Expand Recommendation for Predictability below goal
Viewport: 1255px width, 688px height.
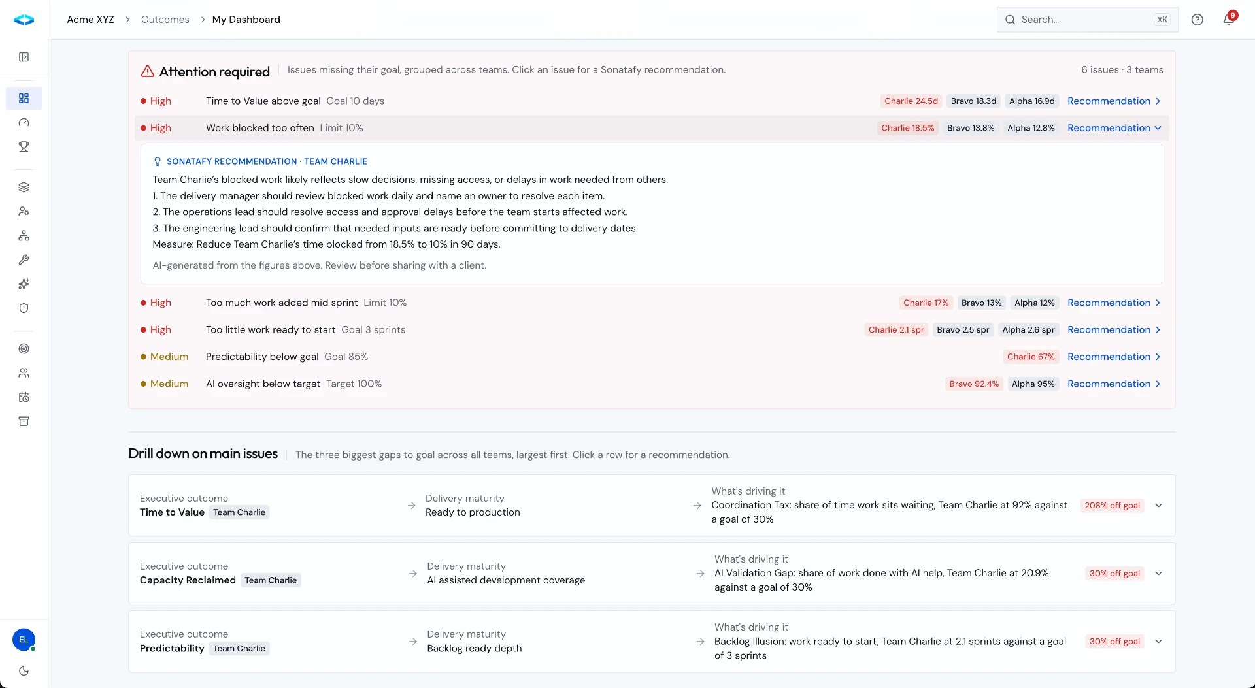tap(1114, 357)
